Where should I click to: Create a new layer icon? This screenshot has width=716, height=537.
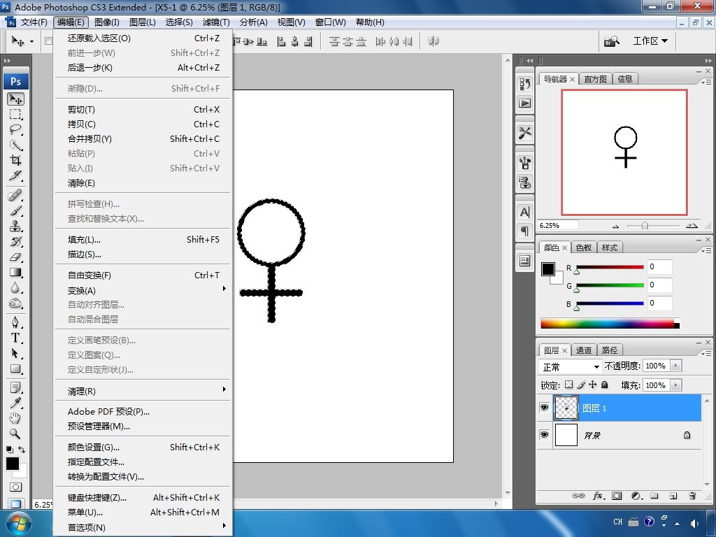pos(673,496)
